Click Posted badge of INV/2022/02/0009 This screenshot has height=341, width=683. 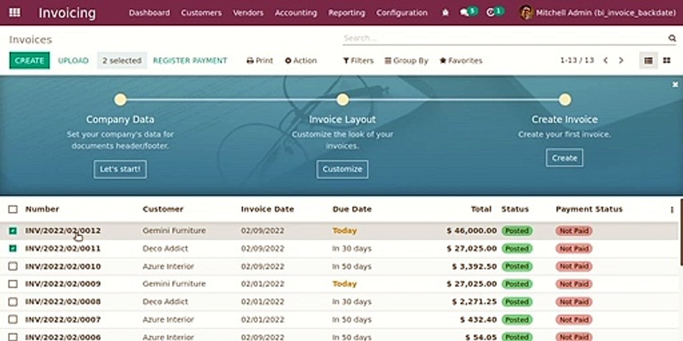pos(517,284)
